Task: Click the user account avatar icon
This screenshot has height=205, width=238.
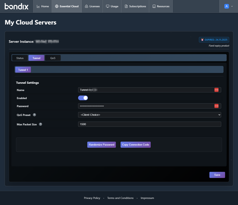Action: [226, 6]
